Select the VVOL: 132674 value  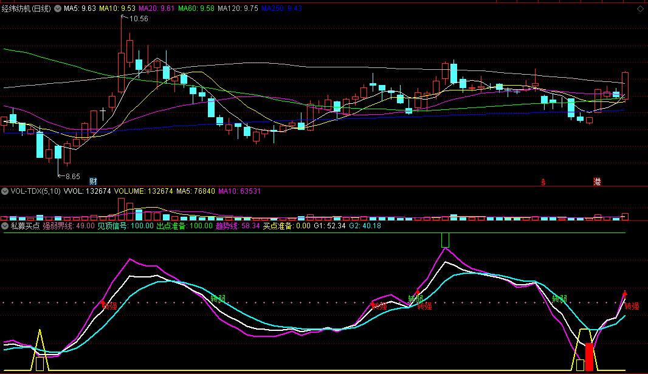[87, 191]
